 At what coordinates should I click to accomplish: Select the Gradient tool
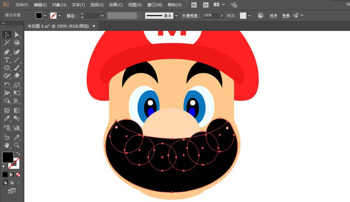tap(17, 110)
